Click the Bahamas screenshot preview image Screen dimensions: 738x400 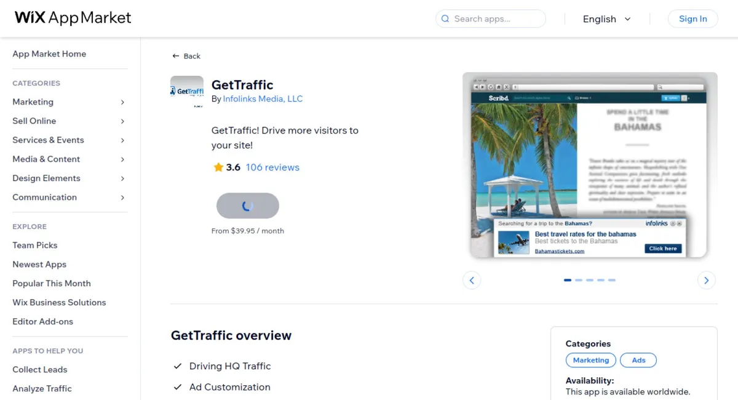590,166
